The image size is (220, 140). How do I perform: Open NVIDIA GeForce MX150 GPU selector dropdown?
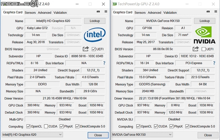(x=142, y=135)
